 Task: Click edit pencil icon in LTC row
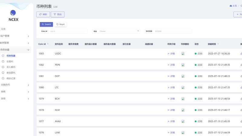241,87
